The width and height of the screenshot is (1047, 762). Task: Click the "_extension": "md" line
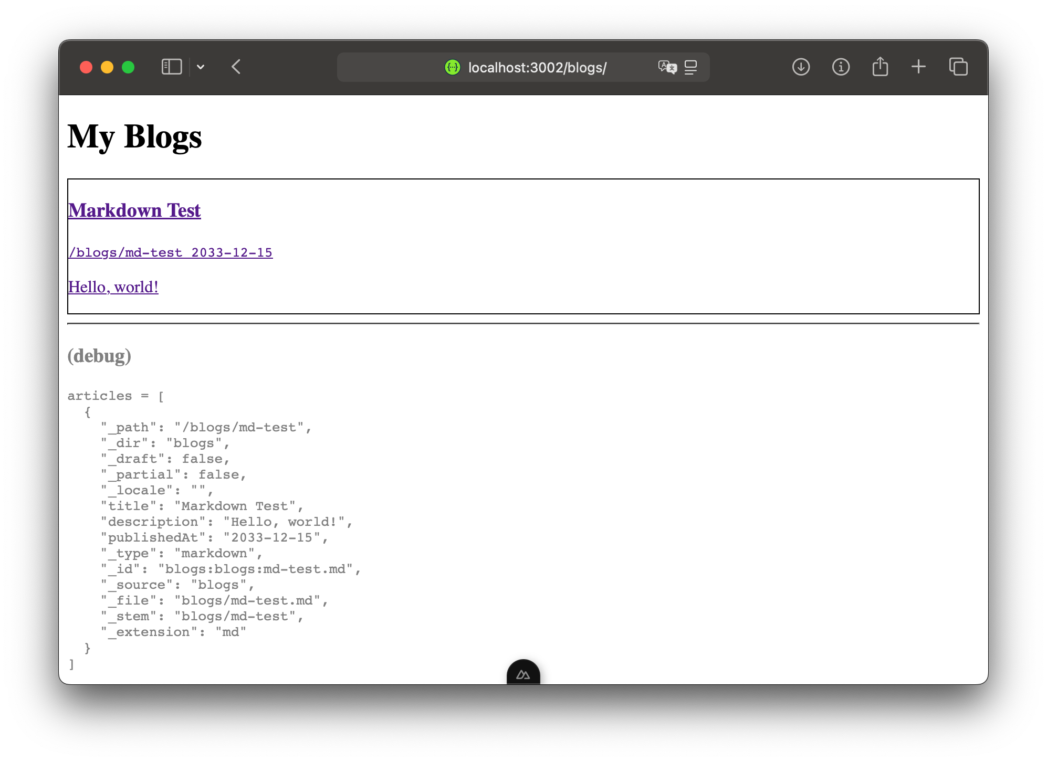tap(173, 632)
